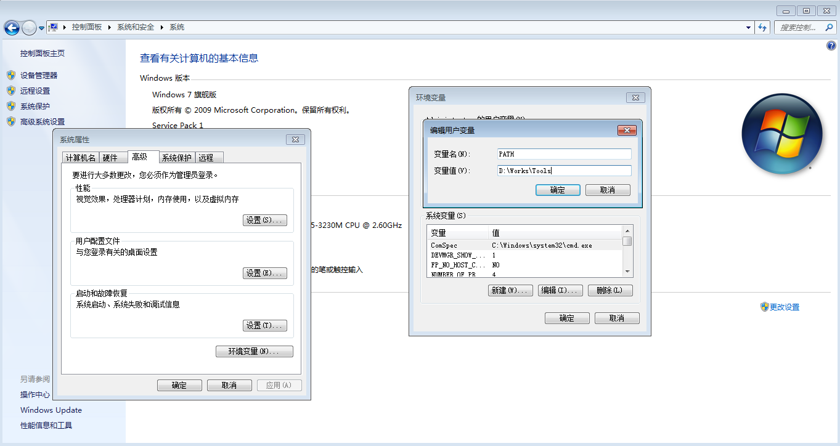Close the 系统属性 dialog
This screenshot has width=840, height=446.
296,140
